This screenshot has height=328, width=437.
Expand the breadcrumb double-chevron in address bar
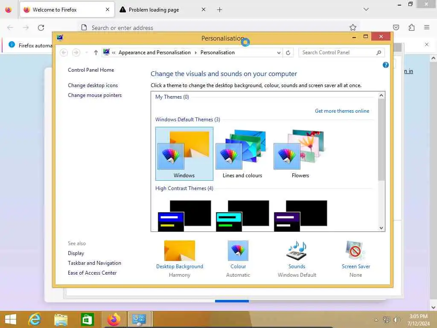coord(114,53)
